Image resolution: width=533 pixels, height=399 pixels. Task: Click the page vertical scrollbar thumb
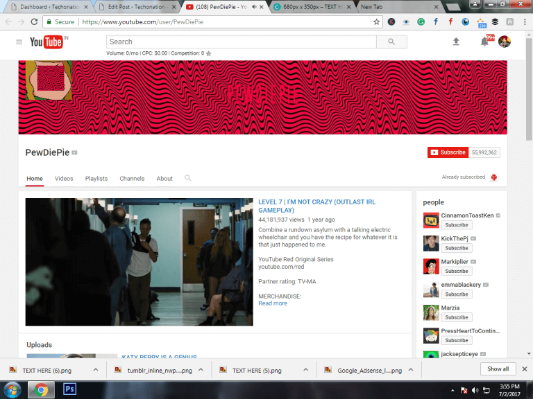pos(529,89)
